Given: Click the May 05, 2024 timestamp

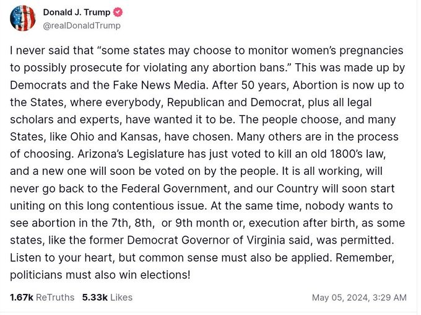Looking at the screenshot, I should 359,298.
